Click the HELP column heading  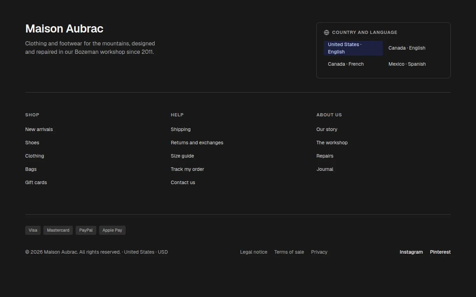[177, 115]
